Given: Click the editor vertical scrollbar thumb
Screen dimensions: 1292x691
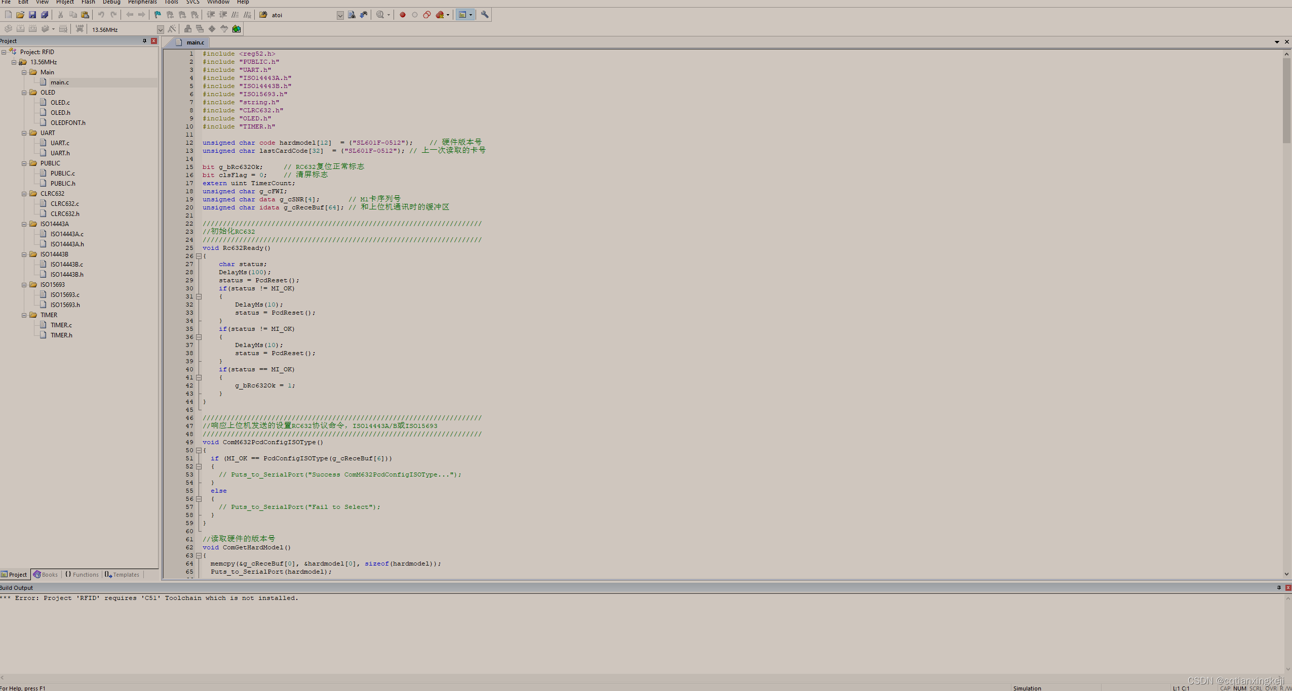Looking at the screenshot, I should coord(1286,100).
